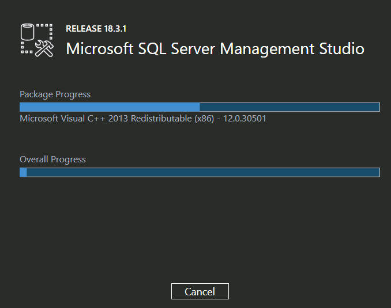Click the SSMS installer logo icon
391x308 pixels.
tap(37, 40)
